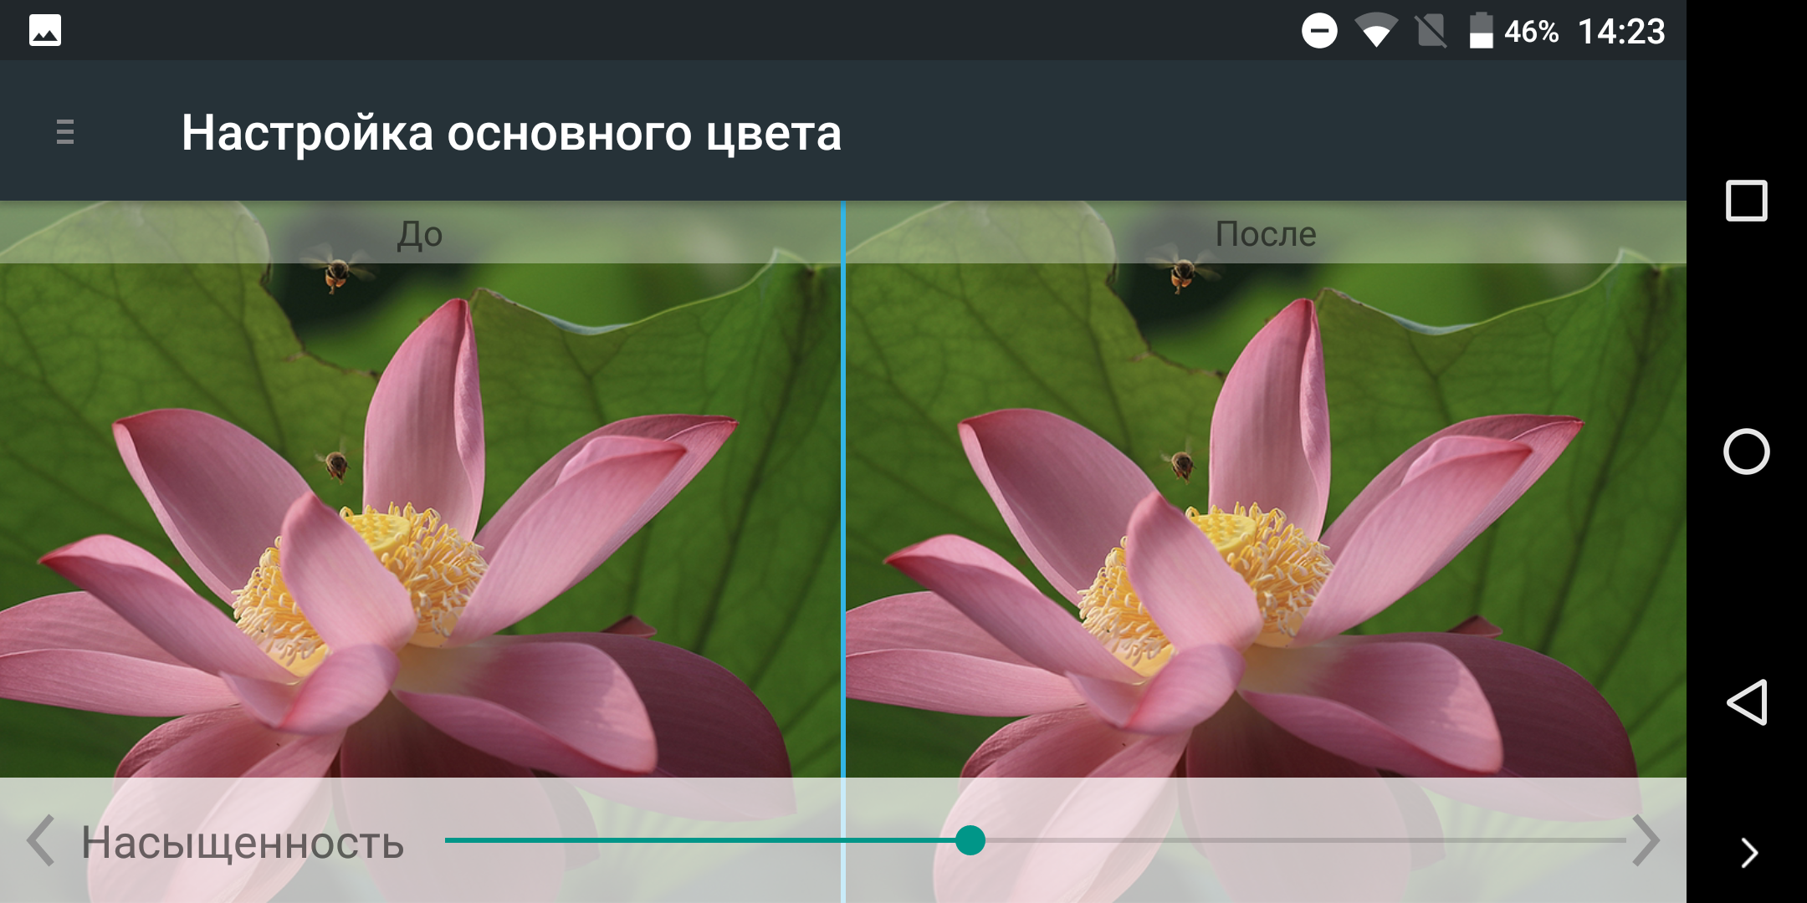The width and height of the screenshot is (1807, 903).
Task: Tap the 'Насыщенность' label
Action: pyautogui.click(x=243, y=843)
